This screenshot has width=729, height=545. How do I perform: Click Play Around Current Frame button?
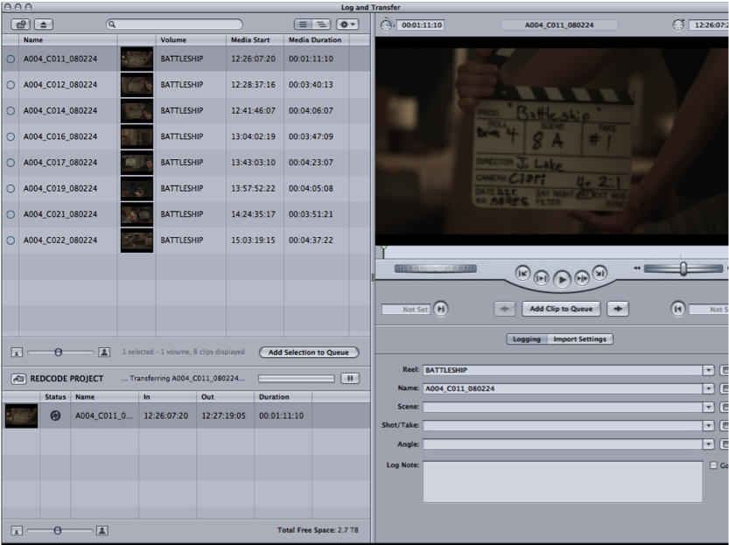coord(582,278)
